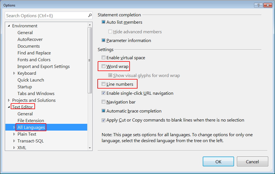Select Fonts and Colors page
Viewport: 275px width, 174px height.
tap(34, 60)
